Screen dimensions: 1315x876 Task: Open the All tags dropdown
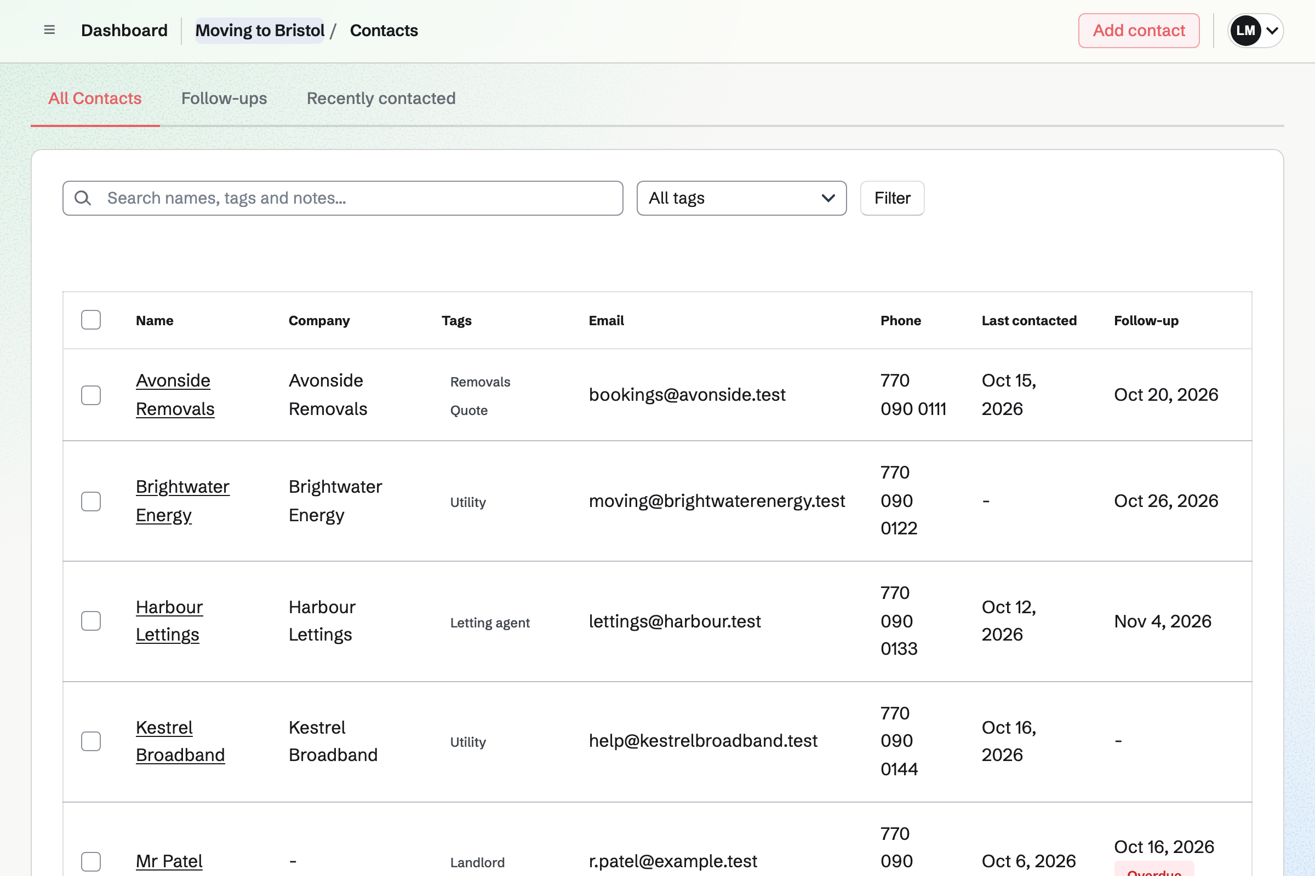[x=741, y=198]
